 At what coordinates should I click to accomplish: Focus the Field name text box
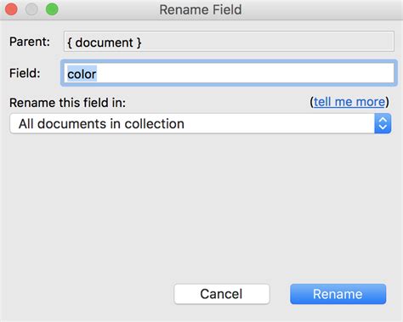click(x=229, y=73)
